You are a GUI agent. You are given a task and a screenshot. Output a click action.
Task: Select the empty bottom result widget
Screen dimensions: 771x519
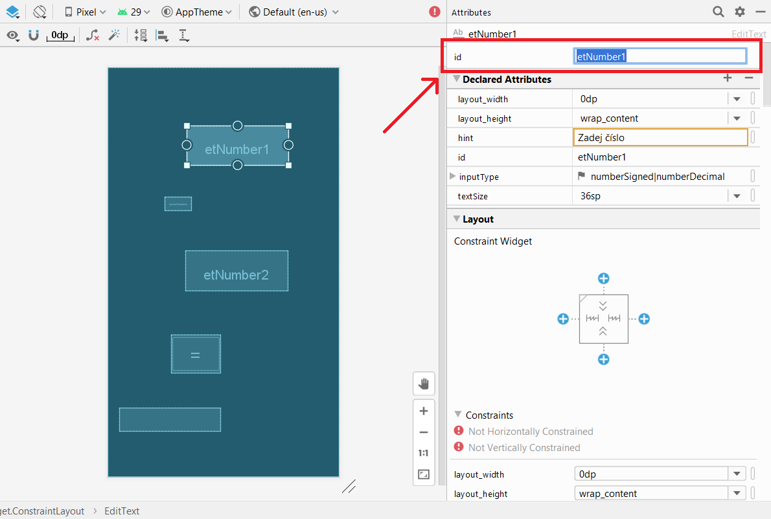170,420
